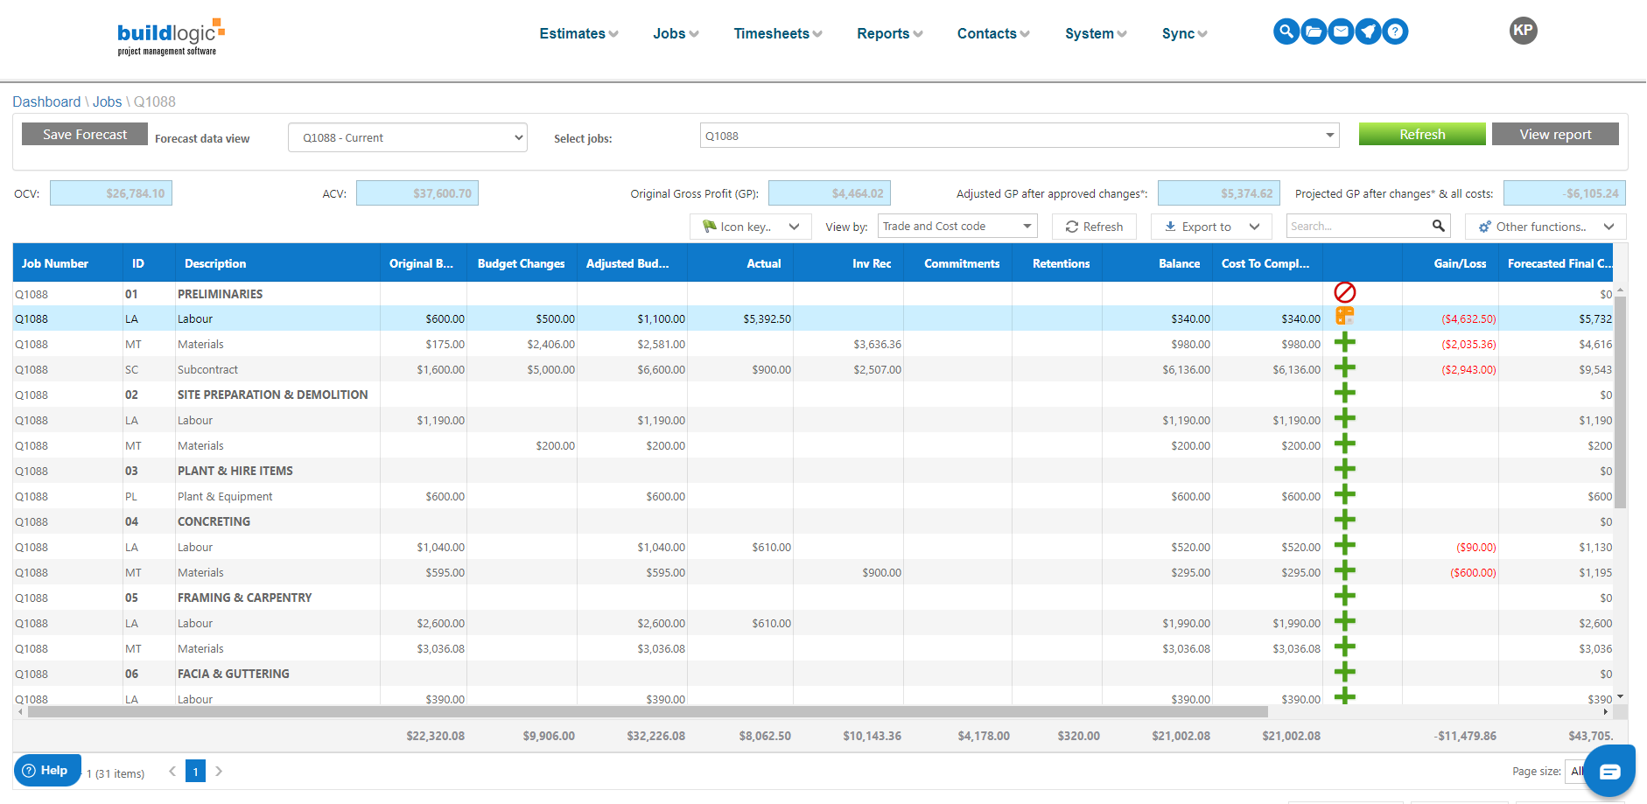The width and height of the screenshot is (1647, 804).
Task: Click the View report button
Action: click(x=1555, y=134)
